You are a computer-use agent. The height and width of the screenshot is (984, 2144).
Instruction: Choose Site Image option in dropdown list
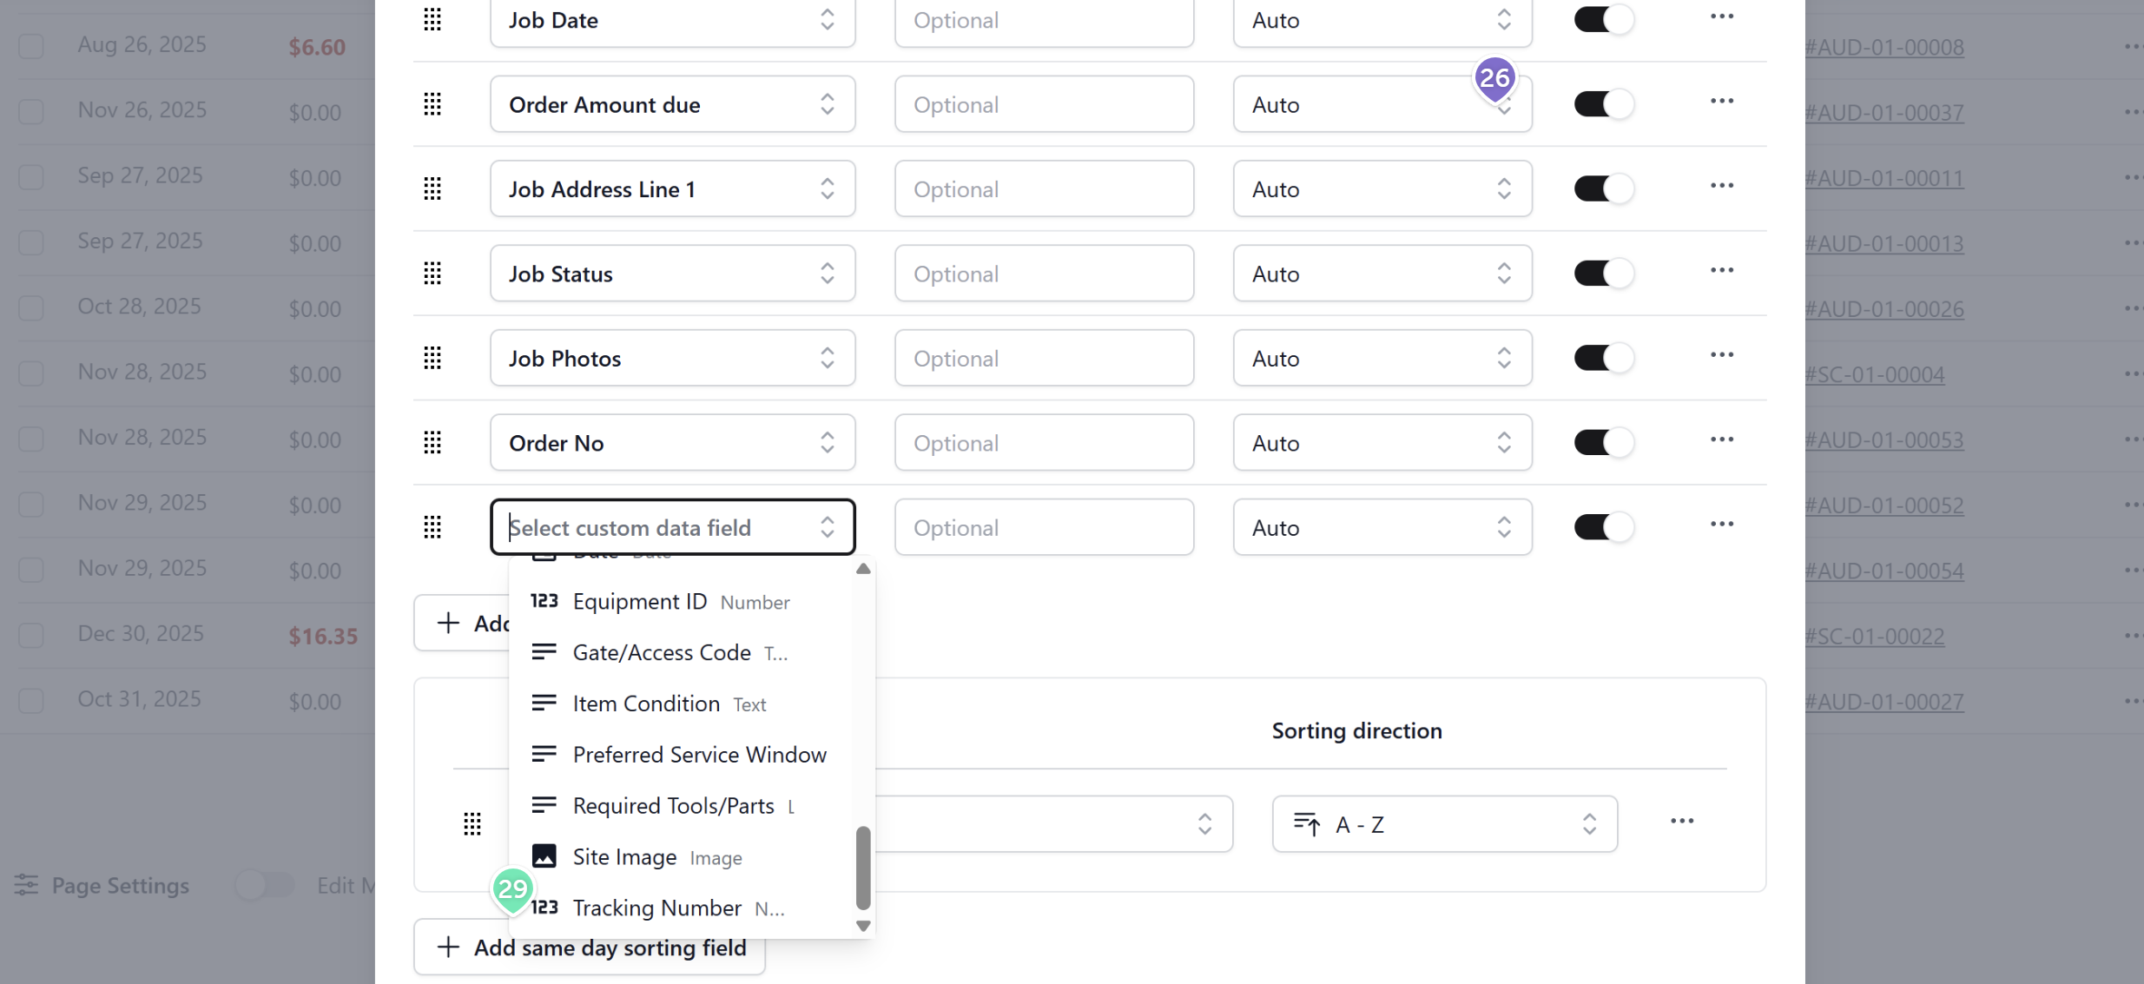(624, 857)
